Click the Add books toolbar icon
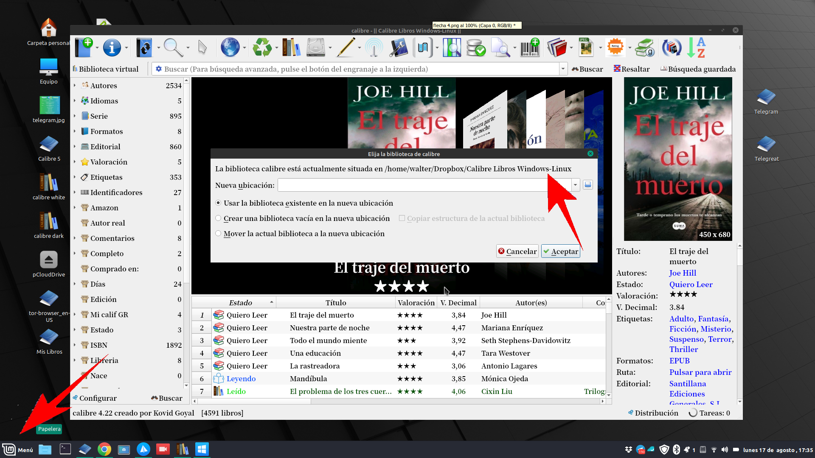The height and width of the screenshot is (458, 815). [x=84, y=47]
